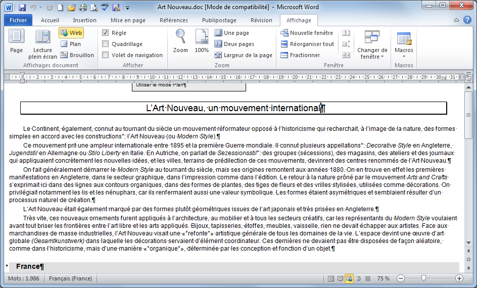The width and height of the screenshot is (477, 288).
Task: Open Word help question mark icon
Action: pyautogui.click(x=467, y=20)
